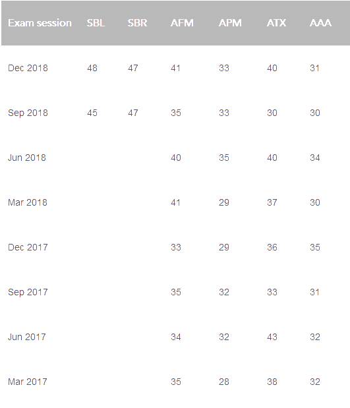This screenshot has height=408, width=350.
Task: Click the Jun 2018 row label
Action: tap(27, 158)
